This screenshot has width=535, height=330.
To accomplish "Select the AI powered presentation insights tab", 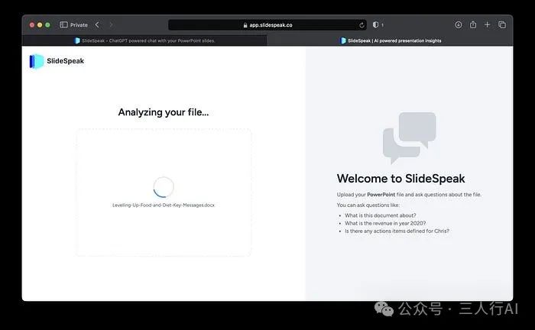I will 390,40.
